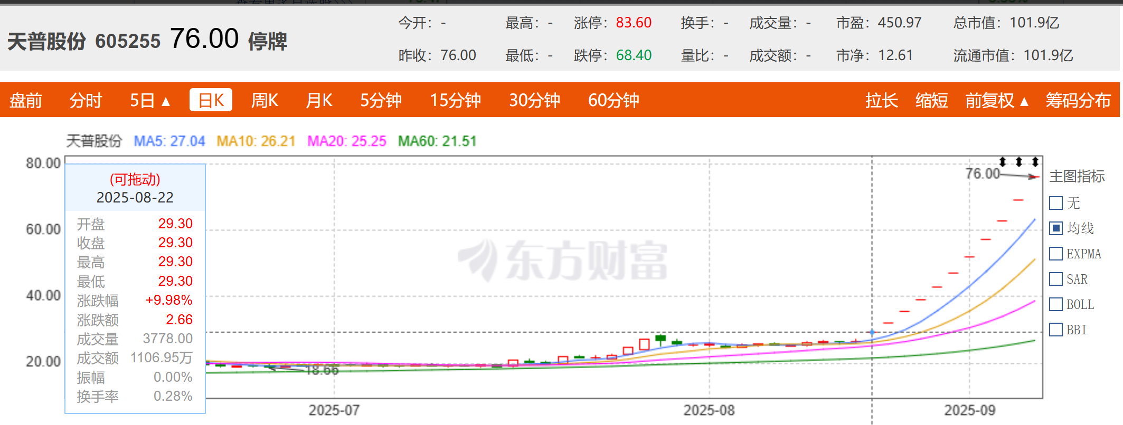This screenshot has width=1123, height=425.
Task: Click the (可拖动) draggable info panel header
Action: pos(135,179)
